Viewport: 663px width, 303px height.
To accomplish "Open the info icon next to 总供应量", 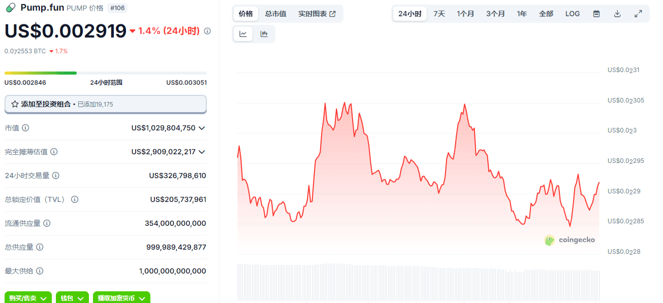I will [x=40, y=247].
